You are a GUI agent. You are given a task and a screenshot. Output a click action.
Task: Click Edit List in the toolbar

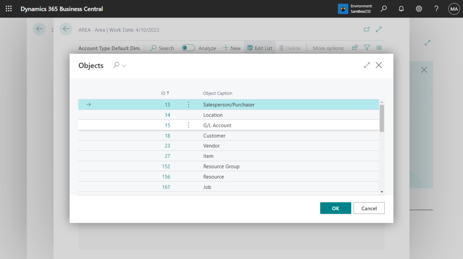coord(260,48)
